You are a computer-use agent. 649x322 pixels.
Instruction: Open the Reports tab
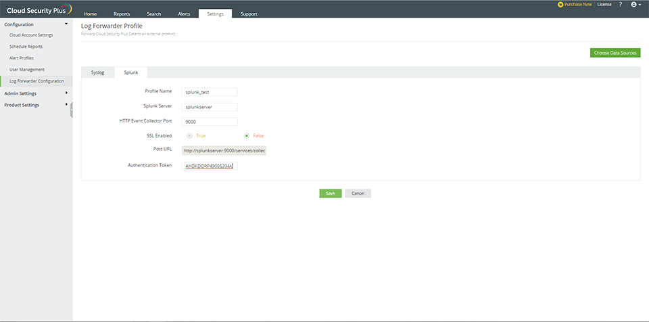(x=122, y=14)
